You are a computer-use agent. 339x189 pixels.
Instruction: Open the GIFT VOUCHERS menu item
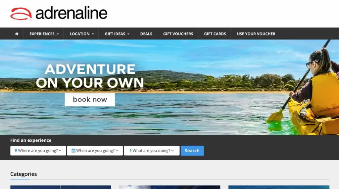[x=178, y=34]
